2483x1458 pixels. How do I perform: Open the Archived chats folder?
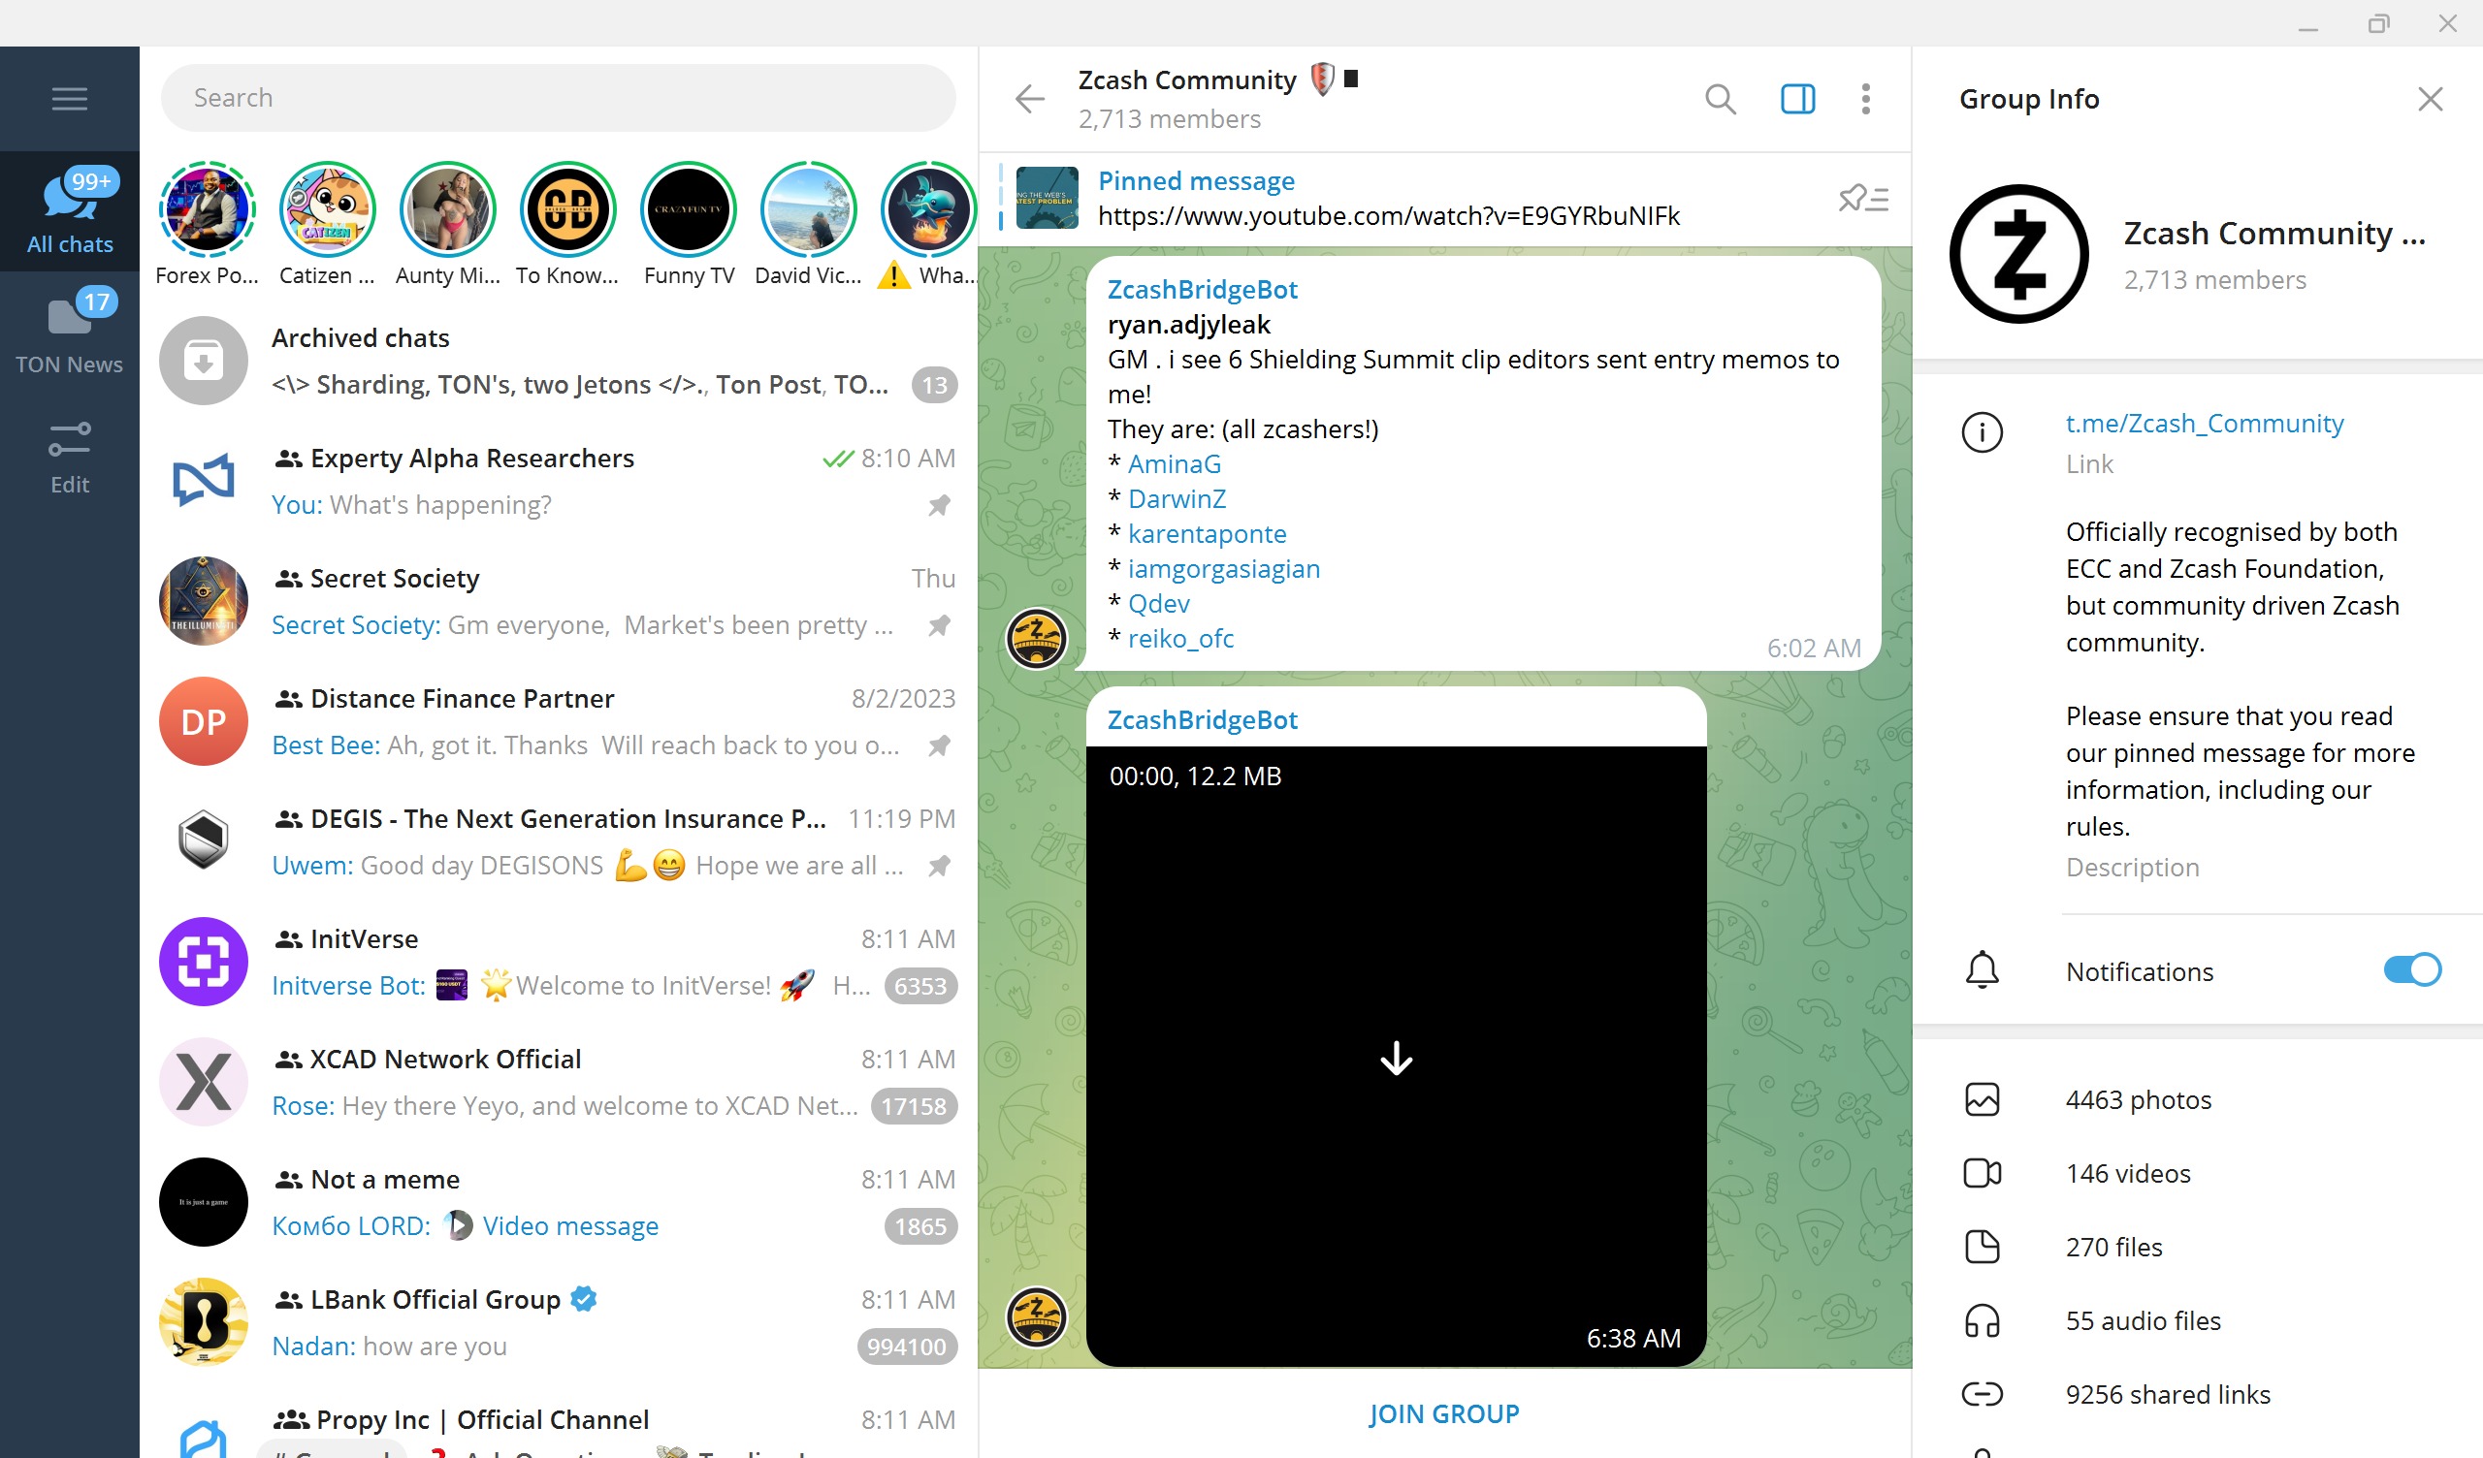pos(557,361)
